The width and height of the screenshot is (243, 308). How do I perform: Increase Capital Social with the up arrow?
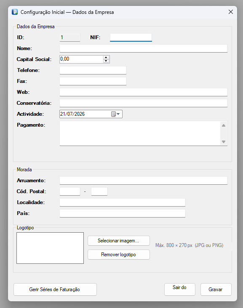[x=106, y=57]
